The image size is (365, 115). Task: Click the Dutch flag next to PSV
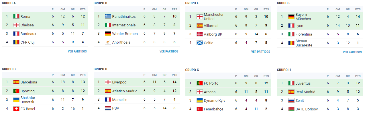coord(108,108)
